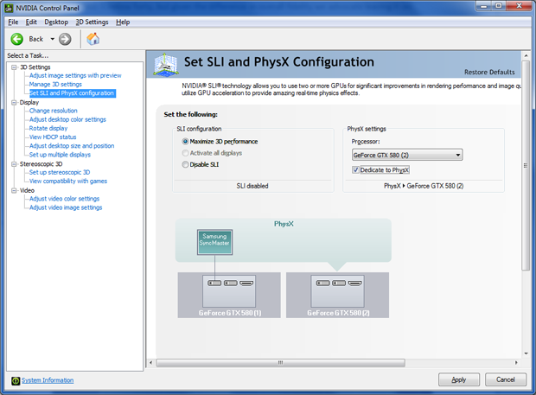Click the 'PhysX ▸ GeForce GTX 580 (2)' status text
This screenshot has height=395, width=536.
point(424,186)
